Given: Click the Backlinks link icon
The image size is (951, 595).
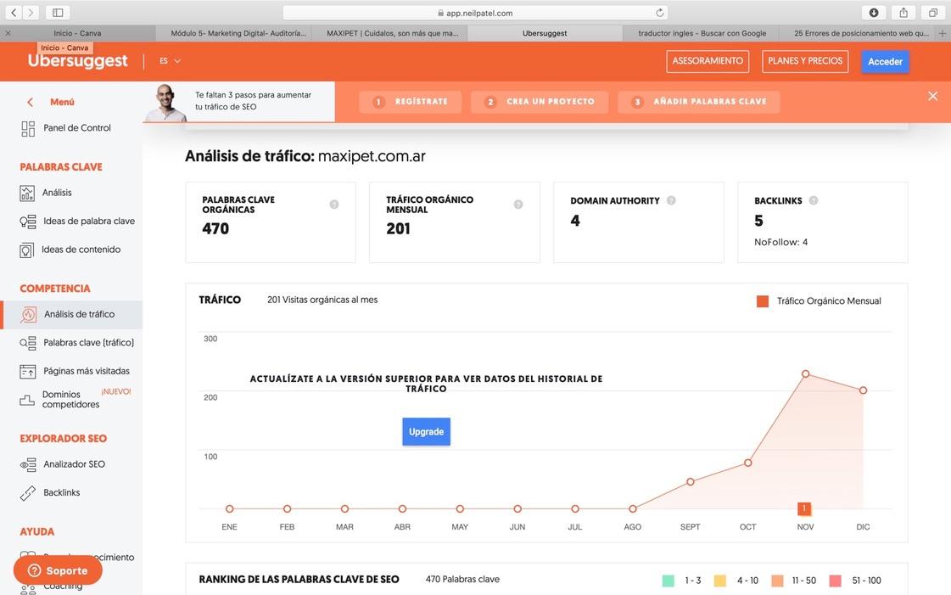Looking at the screenshot, I should pos(28,493).
